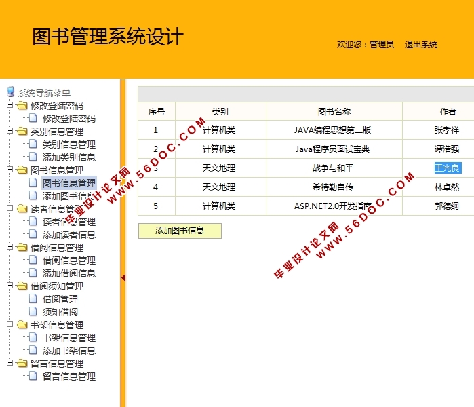Click author cell 郭德纲

click(x=446, y=206)
